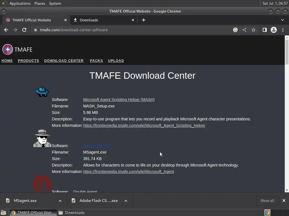This screenshot has width=289, height=216.
Task: Close the Downloads tab
Action: coord(133,20)
